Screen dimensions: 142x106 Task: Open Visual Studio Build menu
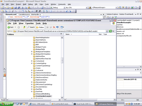tap(24, 4)
